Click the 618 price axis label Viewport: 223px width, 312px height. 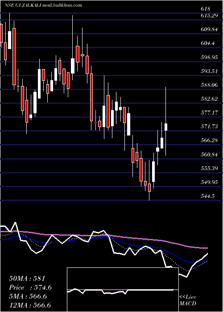(206, 9)
